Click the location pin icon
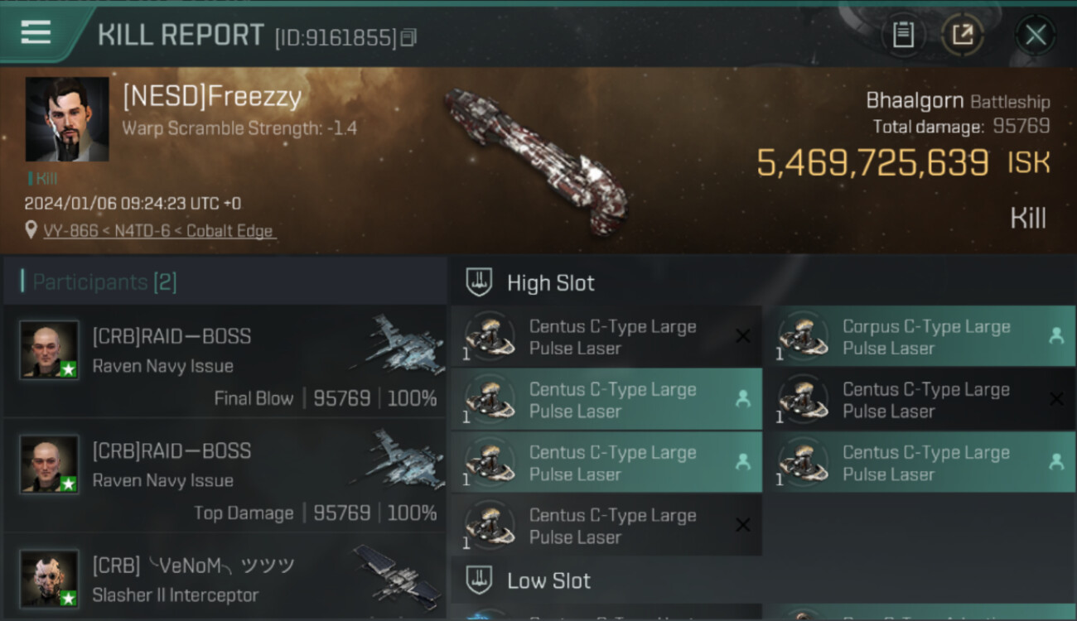The width and height of the screenshot is (1077, 621). click(31, 231)
